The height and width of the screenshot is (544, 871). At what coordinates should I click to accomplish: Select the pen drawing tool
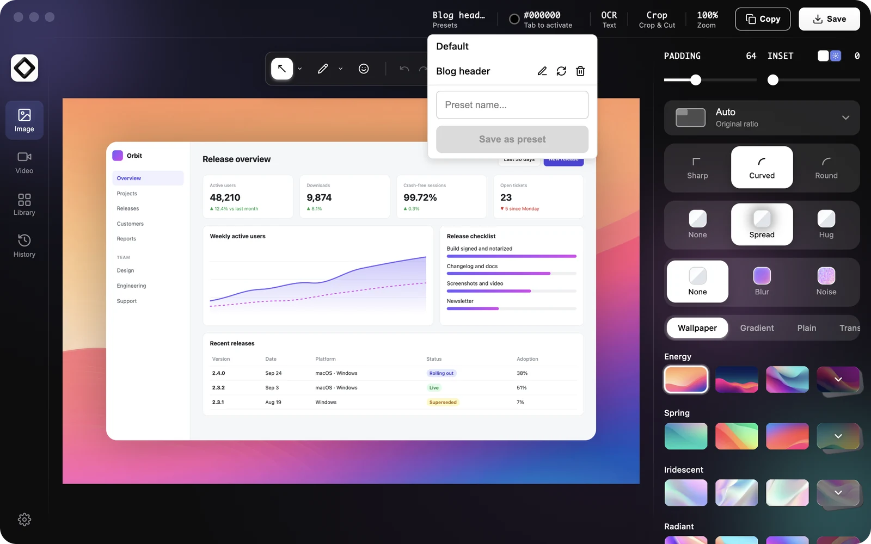click(323, 69)
